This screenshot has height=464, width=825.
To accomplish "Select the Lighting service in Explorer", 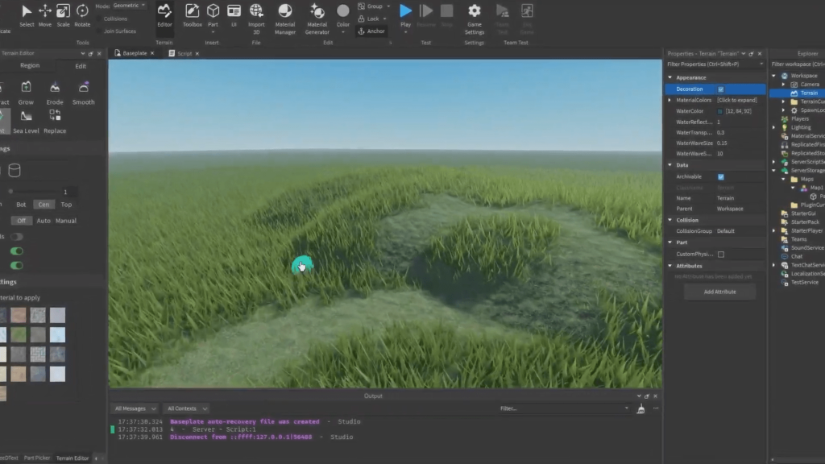I will [801, 127].
